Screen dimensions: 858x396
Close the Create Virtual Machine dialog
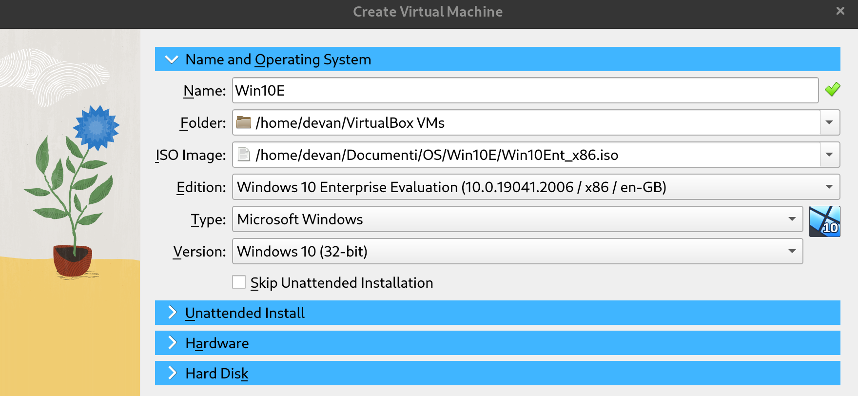[x=840, y=11]
